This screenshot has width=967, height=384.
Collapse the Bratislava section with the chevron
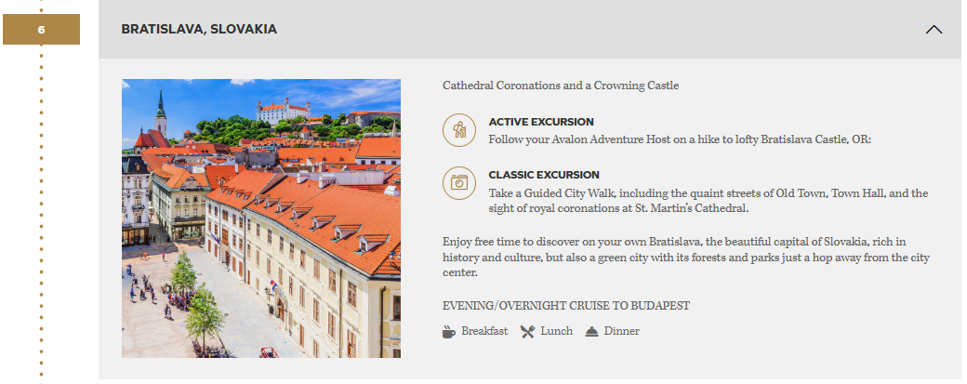tap(934, 30)
